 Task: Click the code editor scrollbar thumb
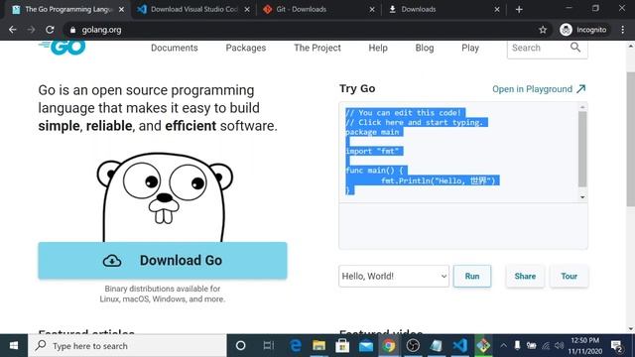582,149
